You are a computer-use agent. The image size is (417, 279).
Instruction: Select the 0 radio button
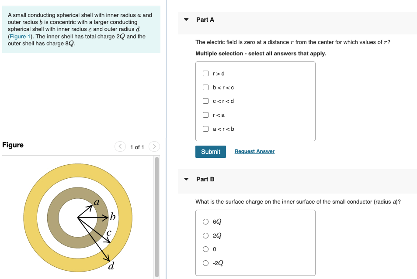[x=205, y=249]
